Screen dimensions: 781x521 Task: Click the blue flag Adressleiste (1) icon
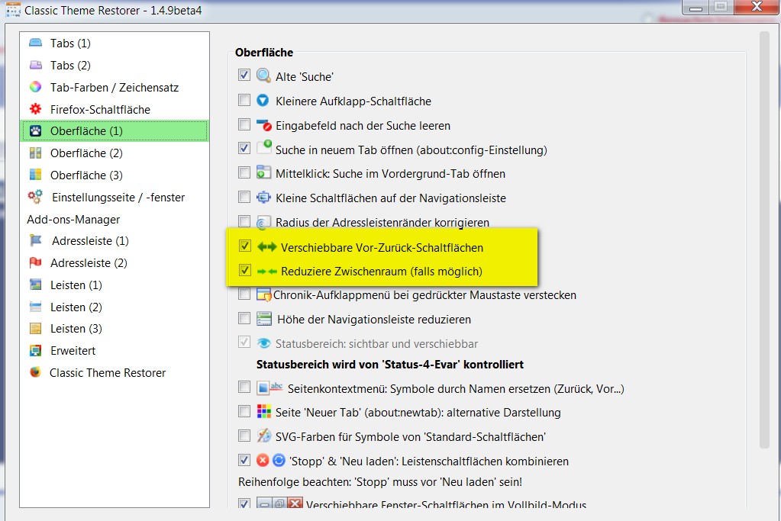tap(35, 241)
